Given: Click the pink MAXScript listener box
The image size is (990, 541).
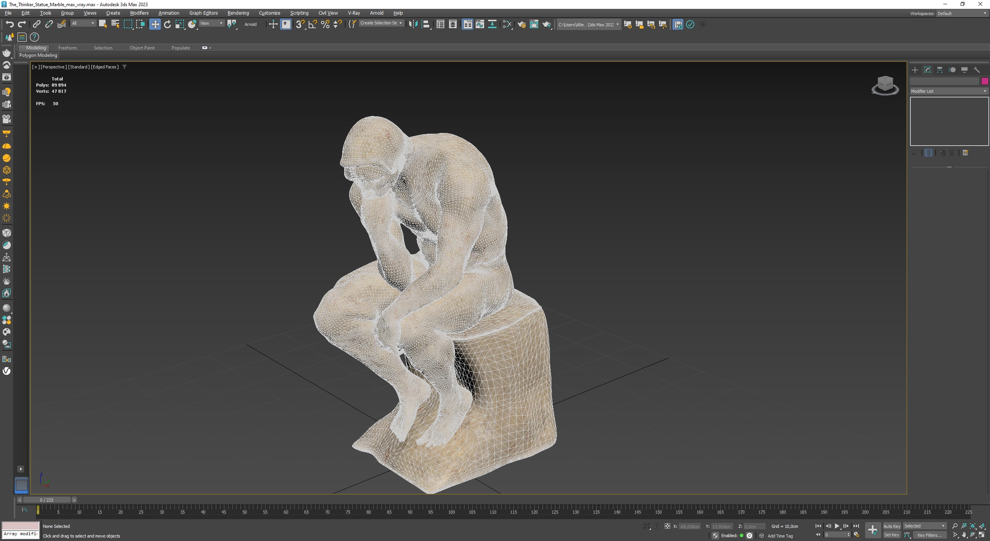Looking at the screenshot, I should coord(20,526).
